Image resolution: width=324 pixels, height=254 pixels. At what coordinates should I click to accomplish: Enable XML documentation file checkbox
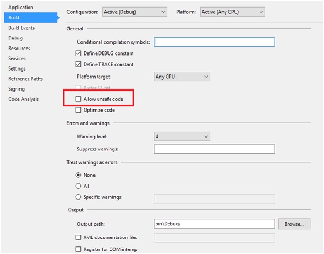point(78,237)
